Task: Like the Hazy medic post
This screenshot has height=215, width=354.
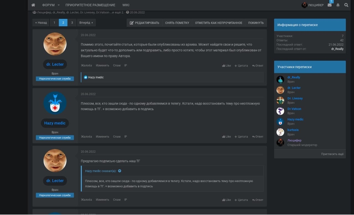Action: [227, 137]
